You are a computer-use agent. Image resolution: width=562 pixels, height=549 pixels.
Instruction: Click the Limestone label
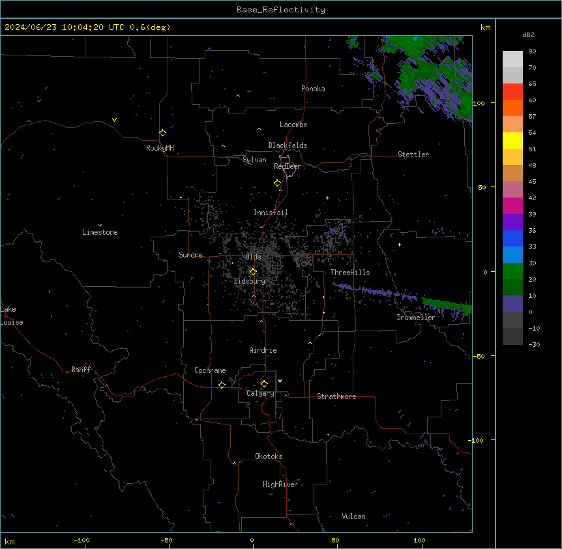coord(100,232)
